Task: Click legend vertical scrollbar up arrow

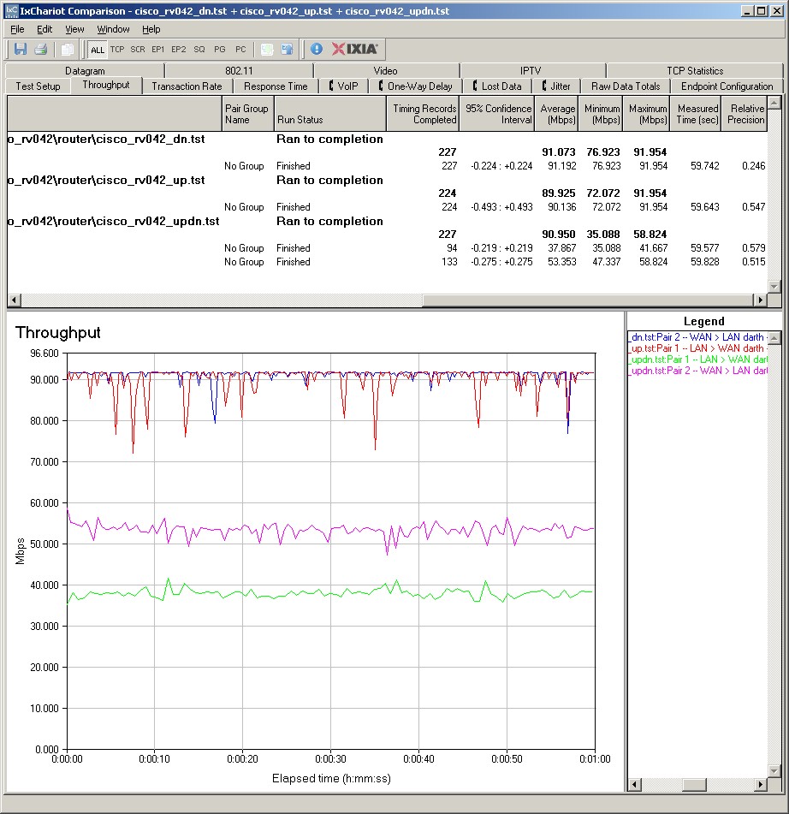Action: click(774, 338)
